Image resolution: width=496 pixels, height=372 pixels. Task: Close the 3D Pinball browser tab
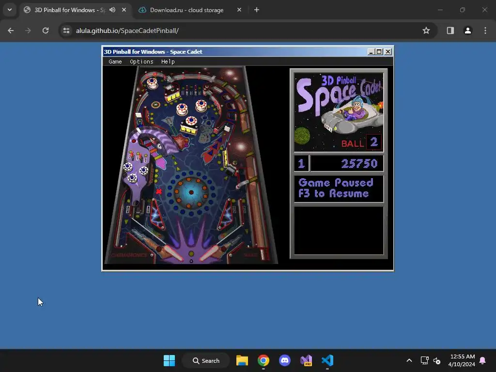(124, 10)
